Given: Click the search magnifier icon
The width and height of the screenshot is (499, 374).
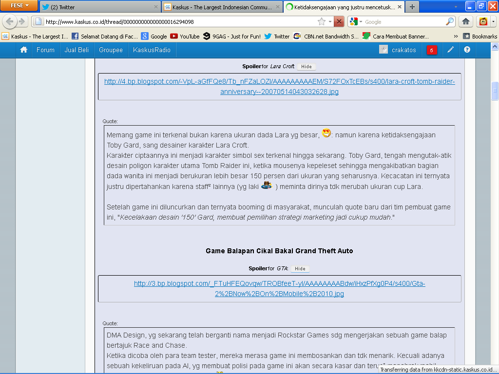Looking at the screenshot, I should click(x=450, y=21).
